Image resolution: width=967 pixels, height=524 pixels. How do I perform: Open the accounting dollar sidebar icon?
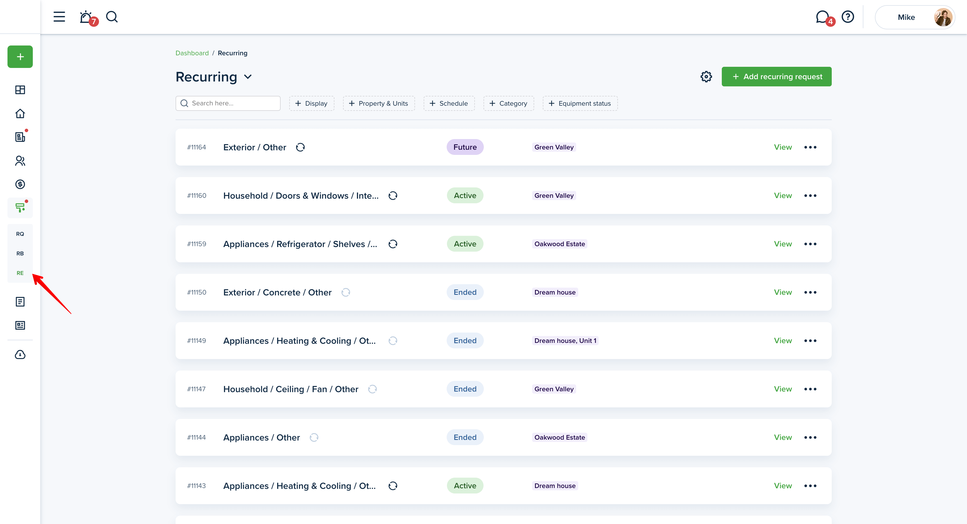pyautogui.click(x=20, y=184)
